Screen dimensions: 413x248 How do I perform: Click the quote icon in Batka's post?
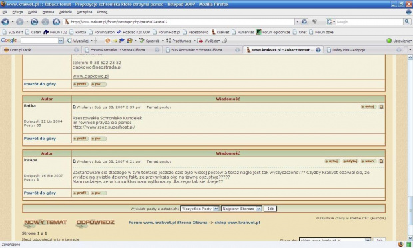[x=368, y=107]
